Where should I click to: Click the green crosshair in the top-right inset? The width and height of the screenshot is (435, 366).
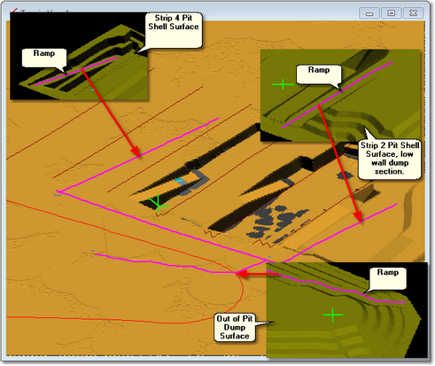[283, 84]
